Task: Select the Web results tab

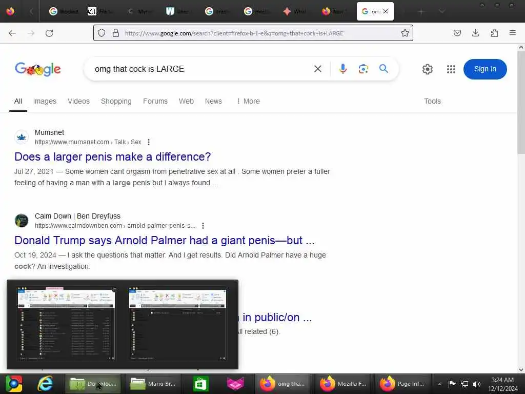Action: coord(186,101)
